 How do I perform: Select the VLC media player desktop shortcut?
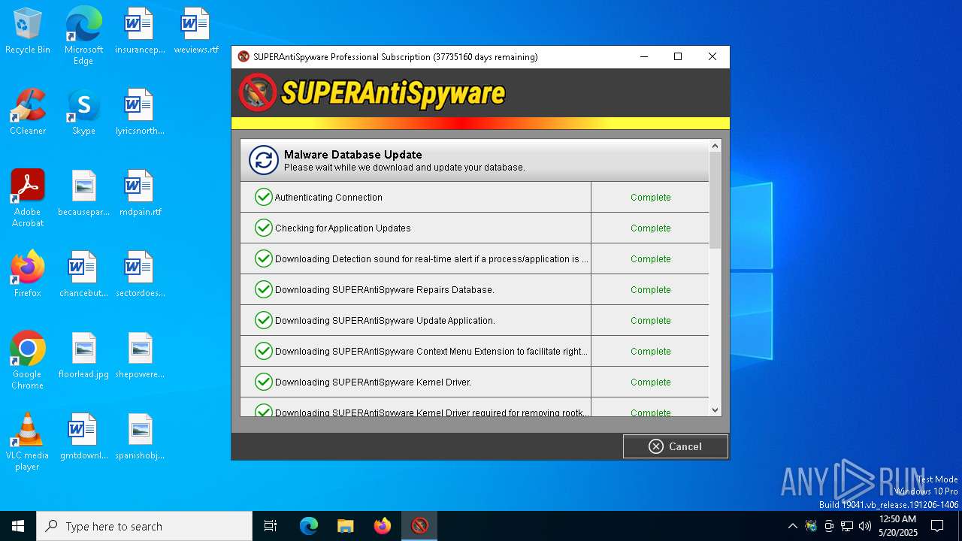tap(28, 441)
